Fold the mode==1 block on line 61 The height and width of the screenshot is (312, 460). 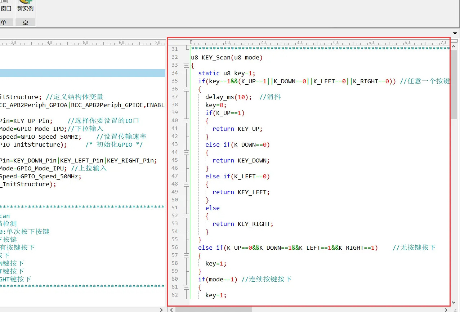click(186, 288)
